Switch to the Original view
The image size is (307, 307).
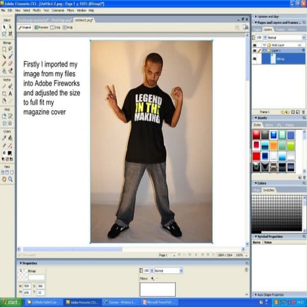pyautogui.click(x=25, y=28)
